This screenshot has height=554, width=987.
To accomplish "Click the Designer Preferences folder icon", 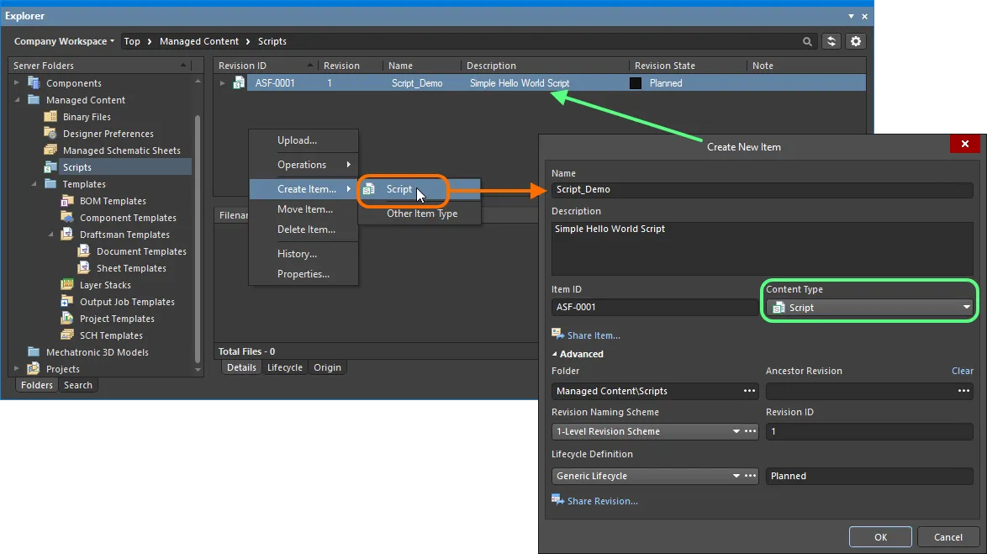I will coord(50,133).
